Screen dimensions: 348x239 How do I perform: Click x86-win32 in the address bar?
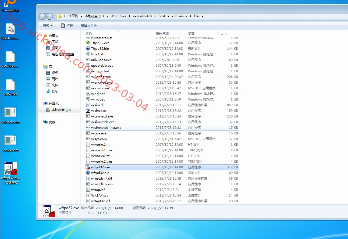180,16
